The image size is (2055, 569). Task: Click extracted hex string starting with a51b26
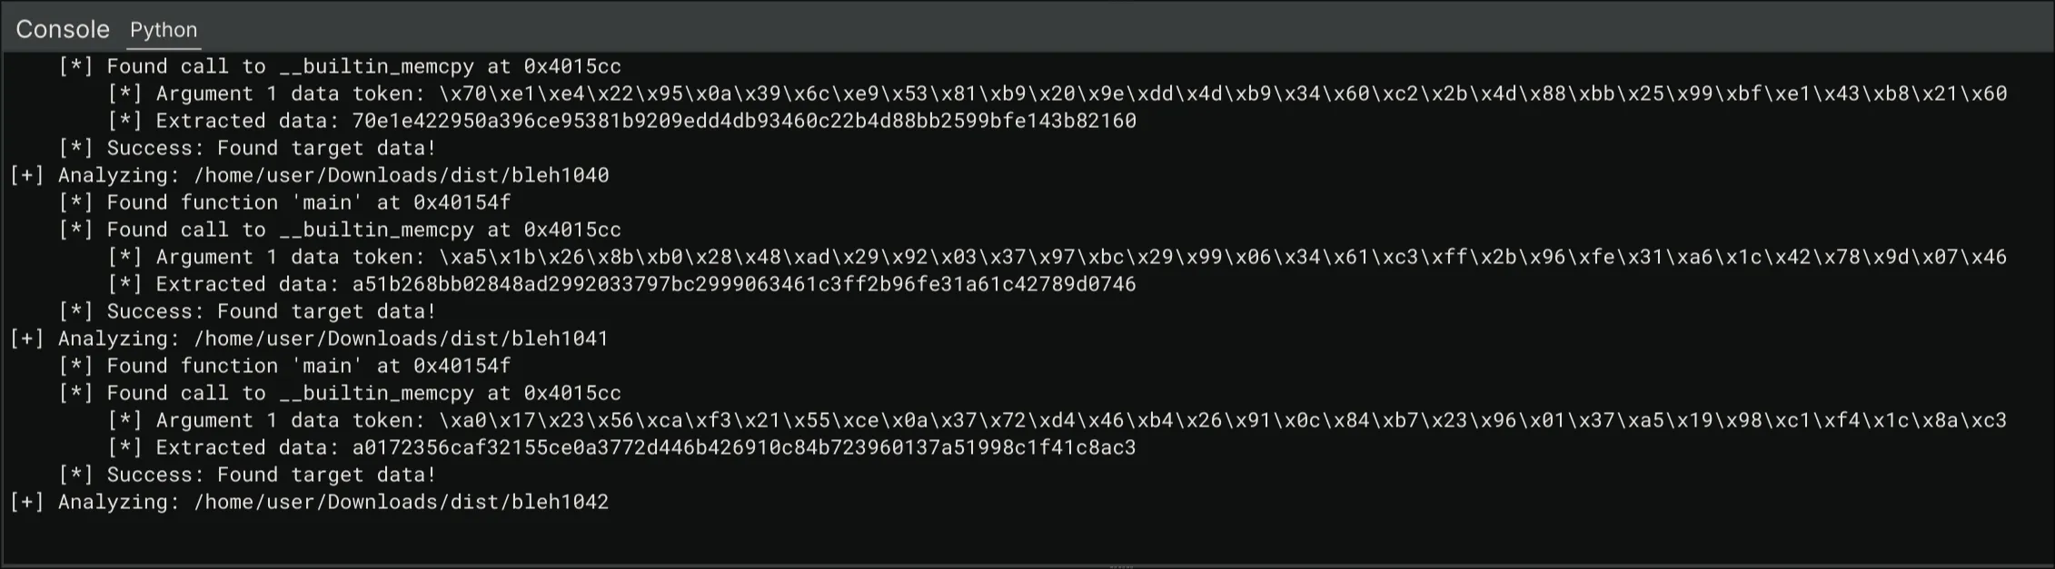coord(743,284)
